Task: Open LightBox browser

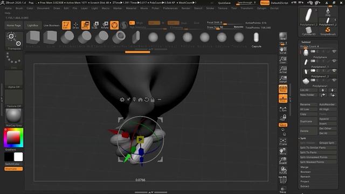Action: (x=32, y=25)
